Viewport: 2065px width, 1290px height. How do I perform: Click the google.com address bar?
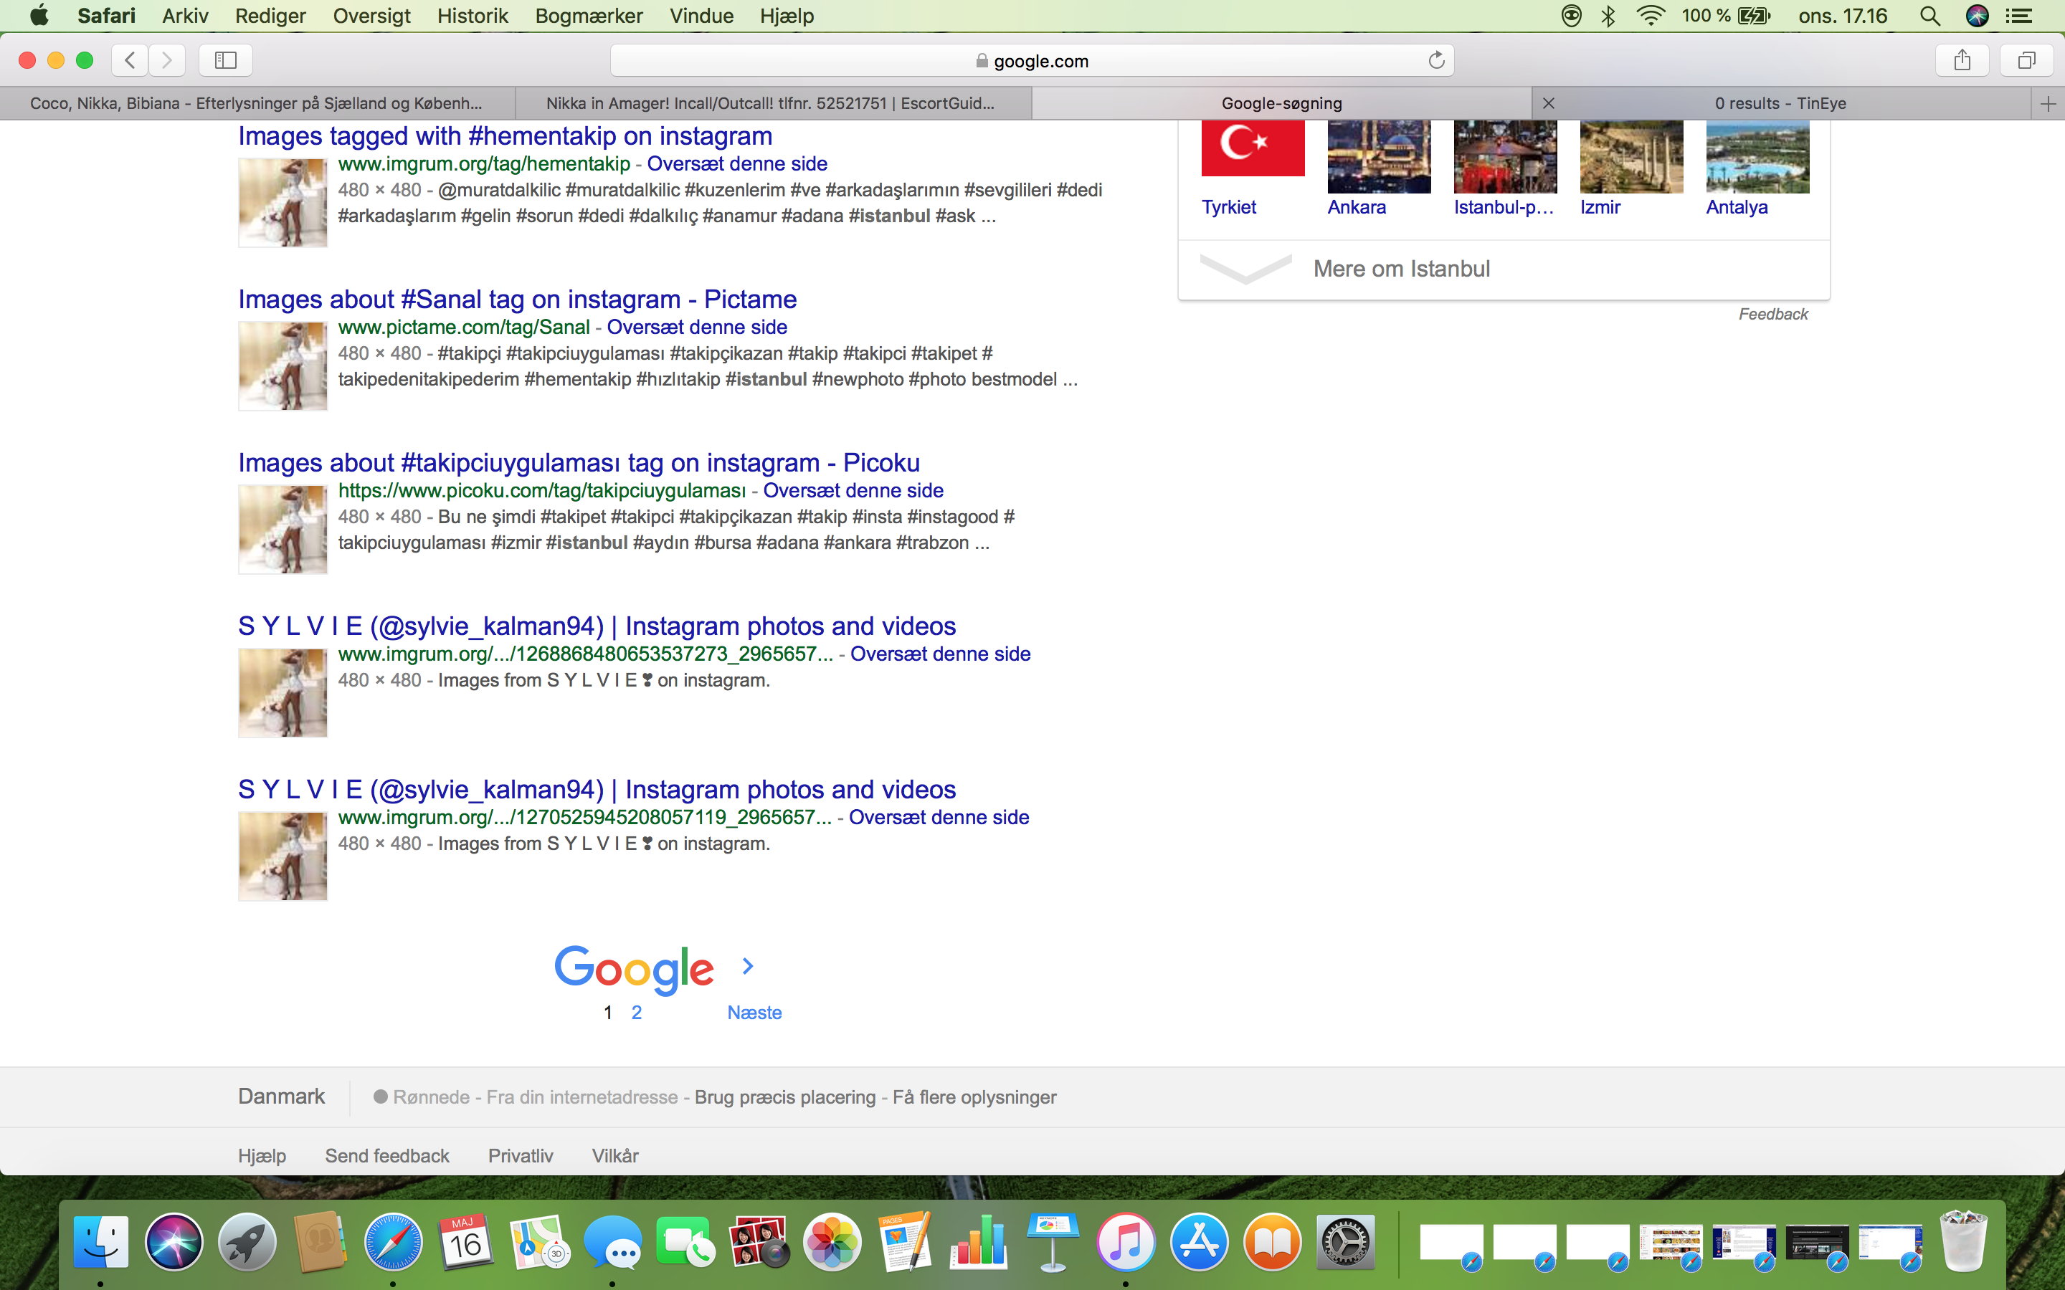point(1032,59)
